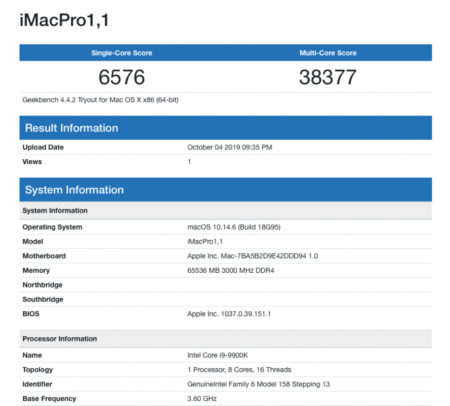Click the Views label

[x=32, y=162]
